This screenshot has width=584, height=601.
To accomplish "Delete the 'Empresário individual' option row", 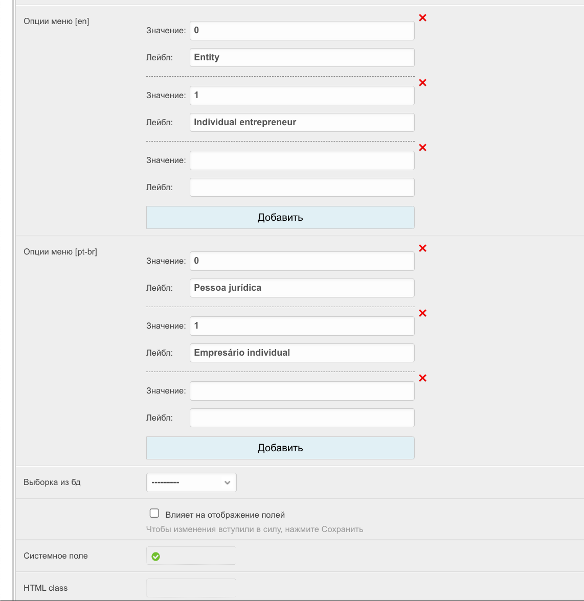I will click(422, 313).
